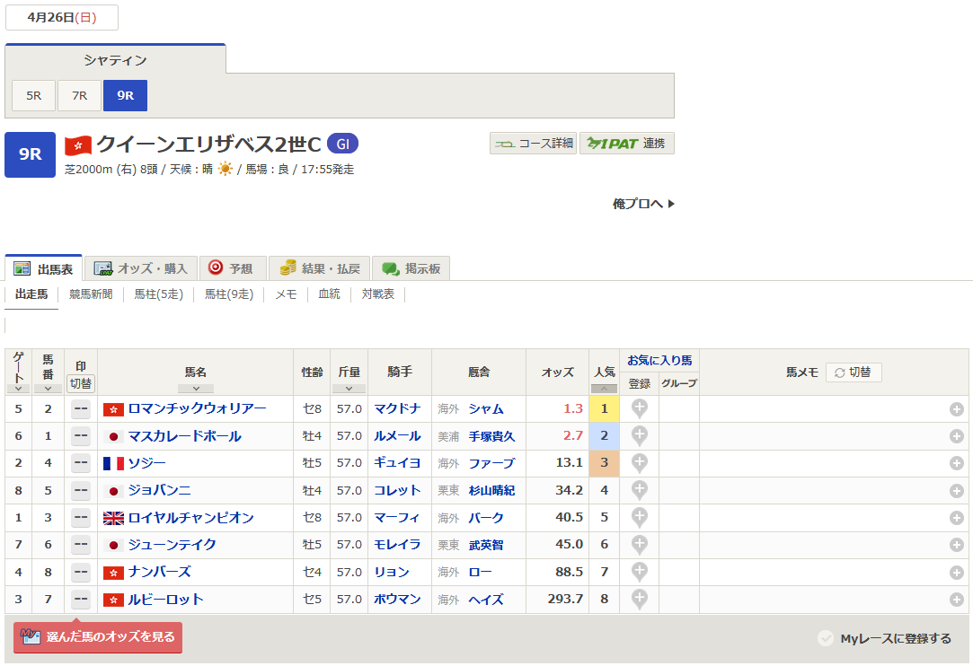Image resolution: width=973 pixels, height=666 pixels.
Task: Open memo plus icon for ロイヤルチャンピオン row
Action: (956, 518)
